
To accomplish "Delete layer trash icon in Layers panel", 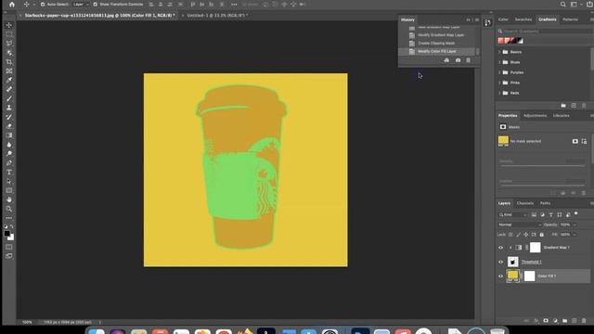I will (x=584, y=321).
